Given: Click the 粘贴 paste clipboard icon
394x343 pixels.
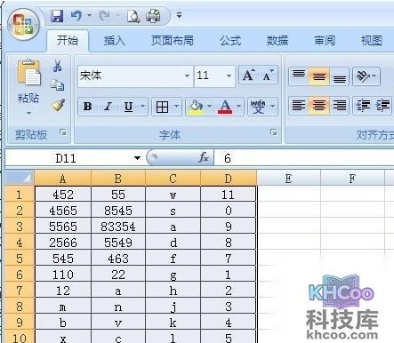Looking at the screenshot, I should (x=29, y=73).
